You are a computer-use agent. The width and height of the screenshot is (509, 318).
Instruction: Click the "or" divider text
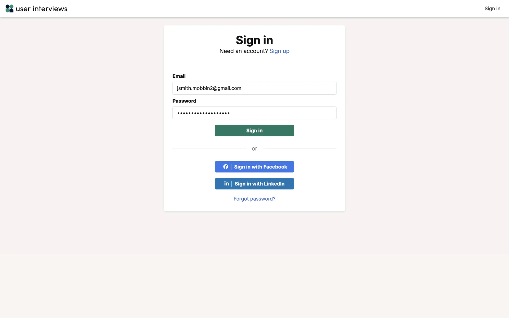click(x=254, y=149)
